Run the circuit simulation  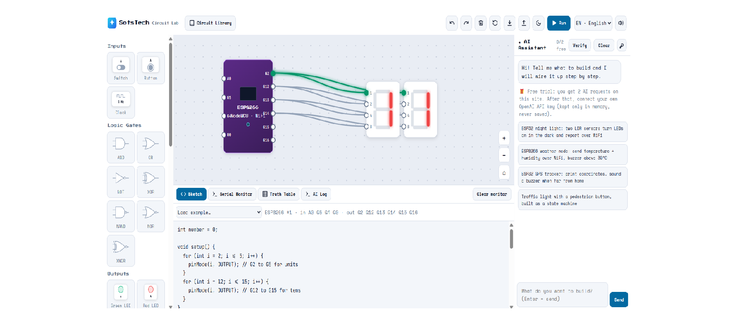(x=559, y=23)
